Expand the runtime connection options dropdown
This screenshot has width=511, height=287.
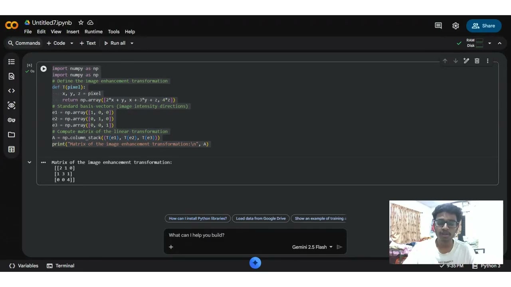pyautogui.click(x=489, y=43)
